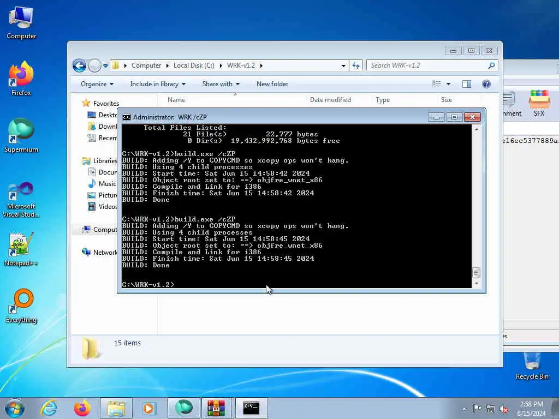Launch Internet Explorer from the taskbar
This screenshot has width=559, height=419.
coord(48,408)
